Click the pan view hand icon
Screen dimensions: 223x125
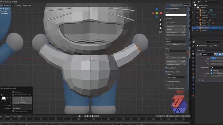coord(160,24)
